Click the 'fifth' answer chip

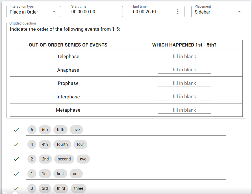[x=60, y=130]
